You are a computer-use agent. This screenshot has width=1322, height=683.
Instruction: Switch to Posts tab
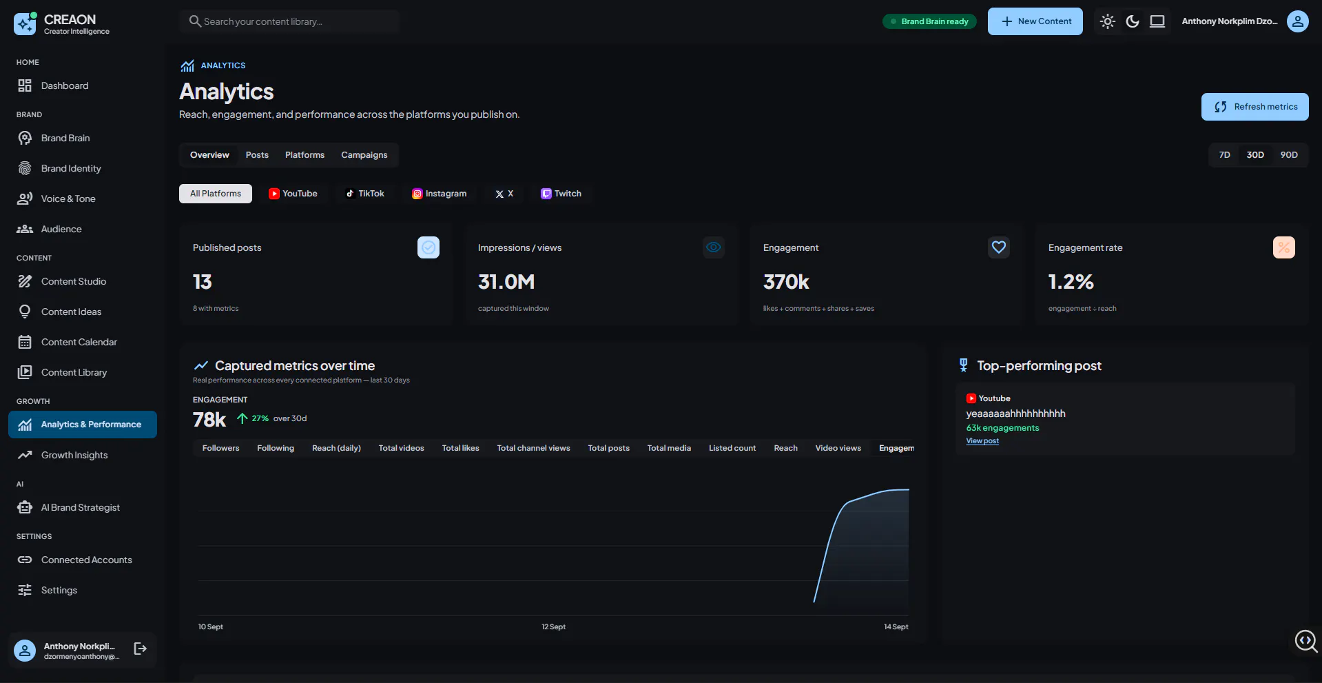[x=257, y=155]
